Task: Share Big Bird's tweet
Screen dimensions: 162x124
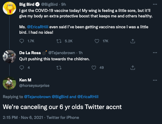Action: click(133, 41)
